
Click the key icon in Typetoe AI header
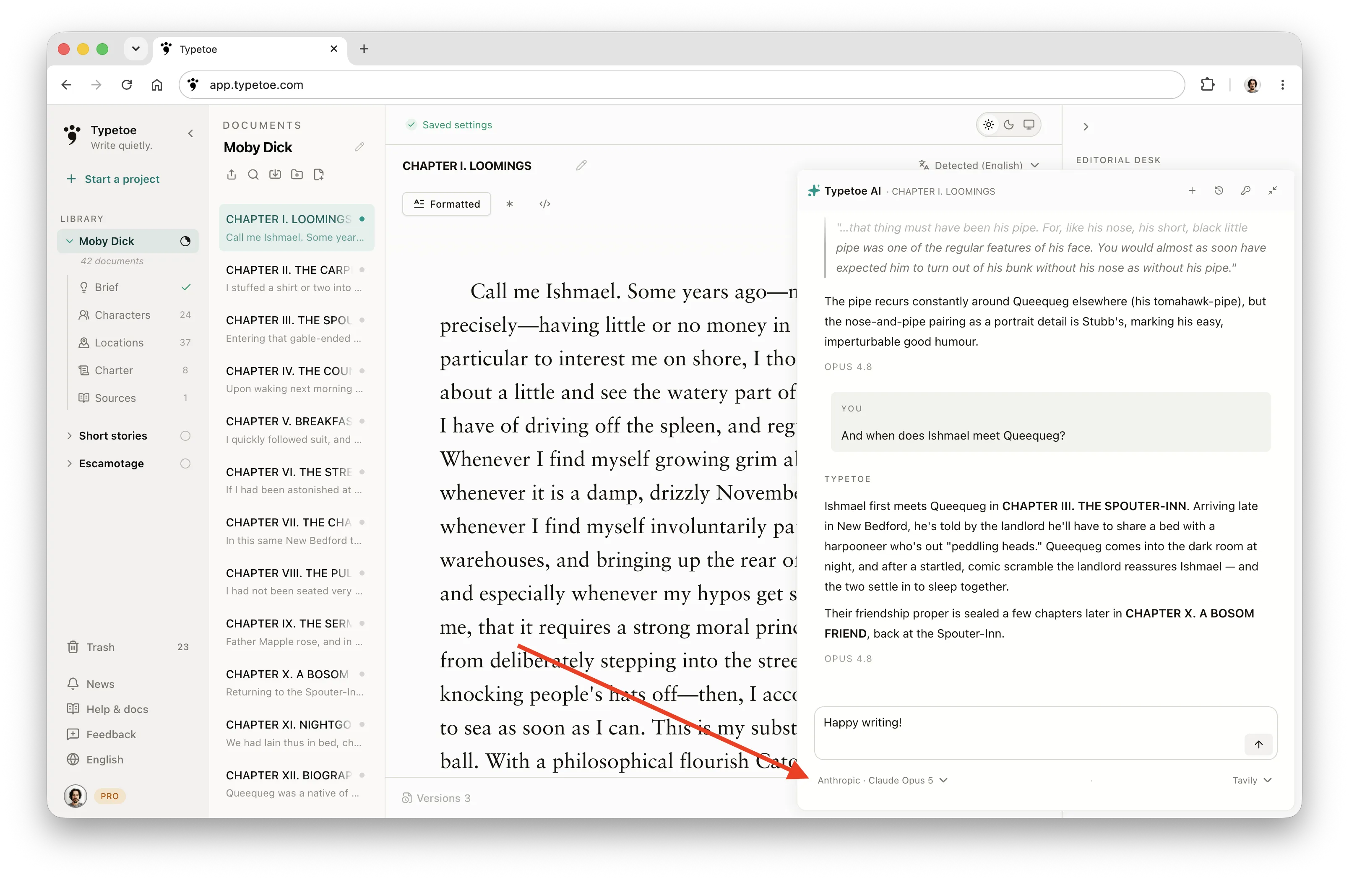1245,191
